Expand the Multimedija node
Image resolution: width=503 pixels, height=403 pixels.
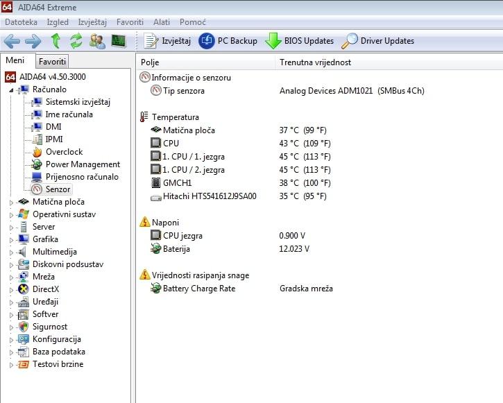(11, 252)
